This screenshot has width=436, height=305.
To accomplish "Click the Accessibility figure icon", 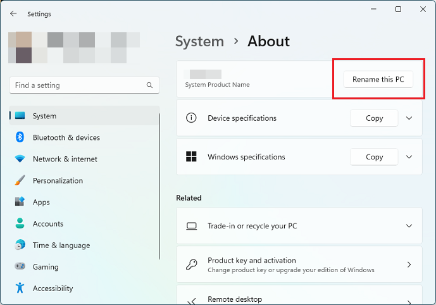I will coord(20,288).
